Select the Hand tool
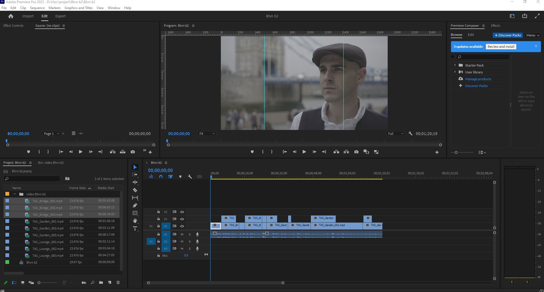The image size is (544, 292). coord(135,221)
